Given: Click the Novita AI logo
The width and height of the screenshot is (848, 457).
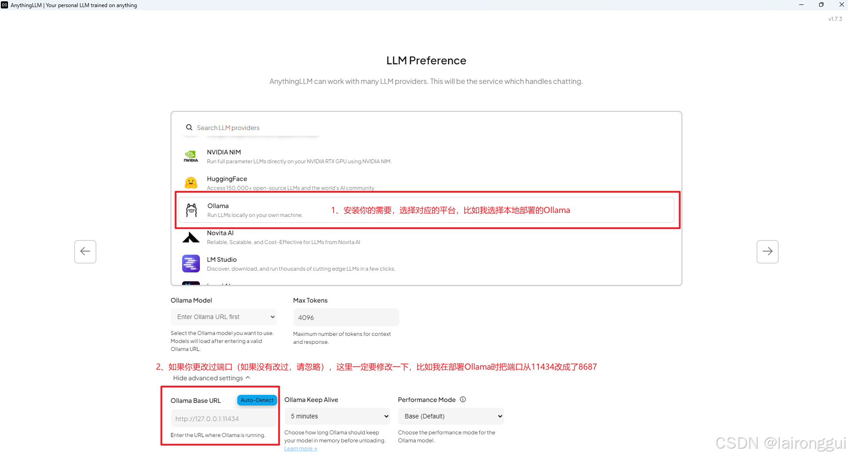Looking at the screenshot, I should 191,237.
